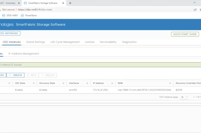Close the SmartFabric Storage Software browser tab
Screen dimensions: 201x133
(x=63, y=3)
